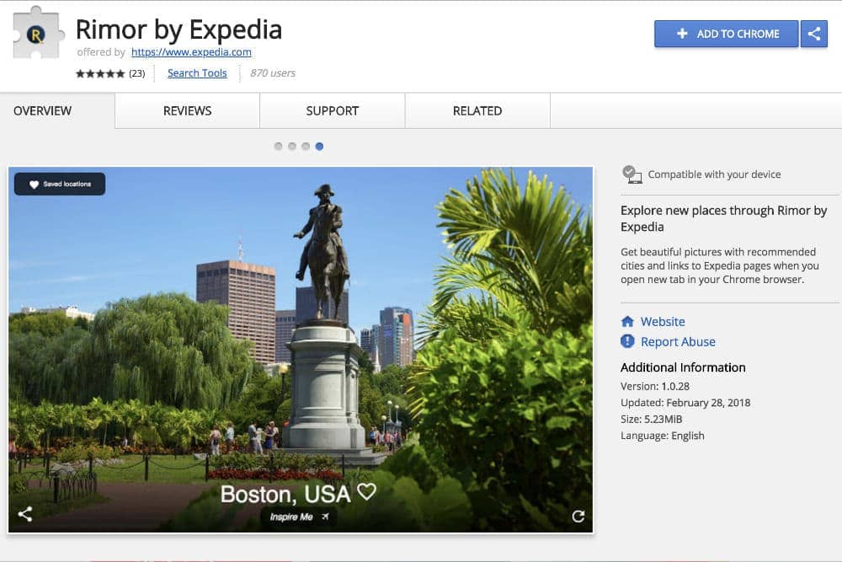Open the https://www.expedia.com link
The width and height of the screenshot is (842, 562).
(191, 52)
